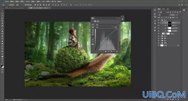The height and width of the screenshot is (101, 188).
Task: Choose the draw-curve pencil in Curves panel
Action: [x=93, y=39]
